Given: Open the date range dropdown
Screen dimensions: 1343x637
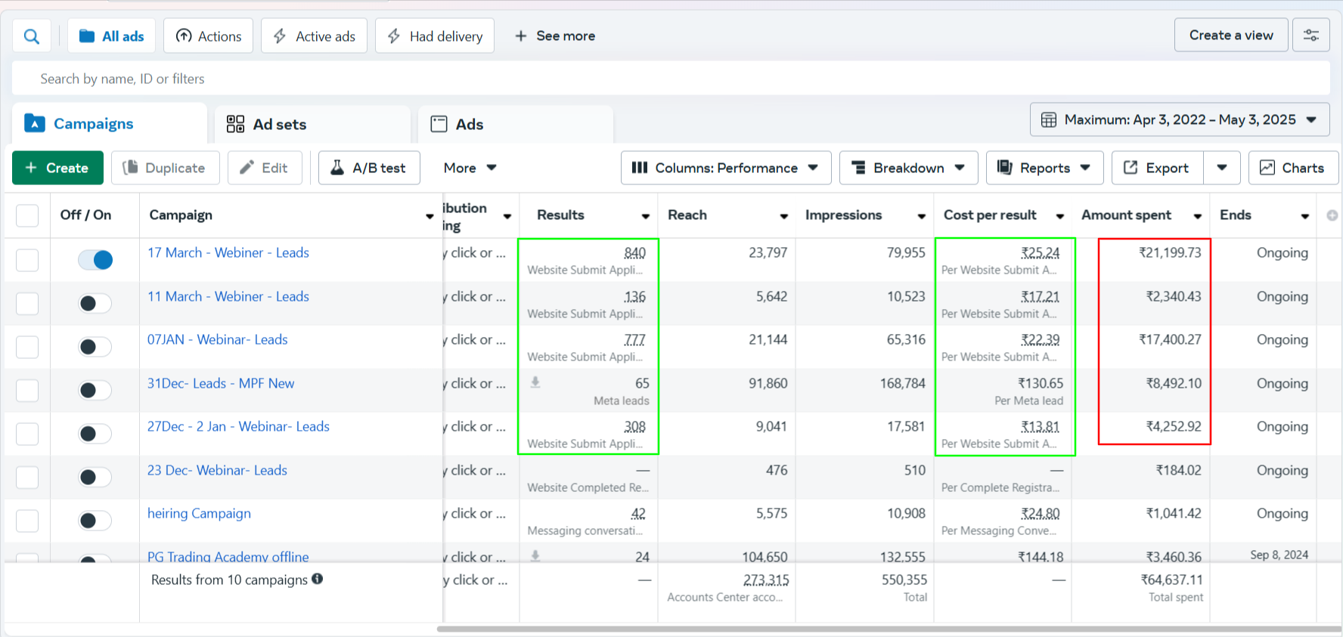Looking at the screenshot, I should 1179,119.
